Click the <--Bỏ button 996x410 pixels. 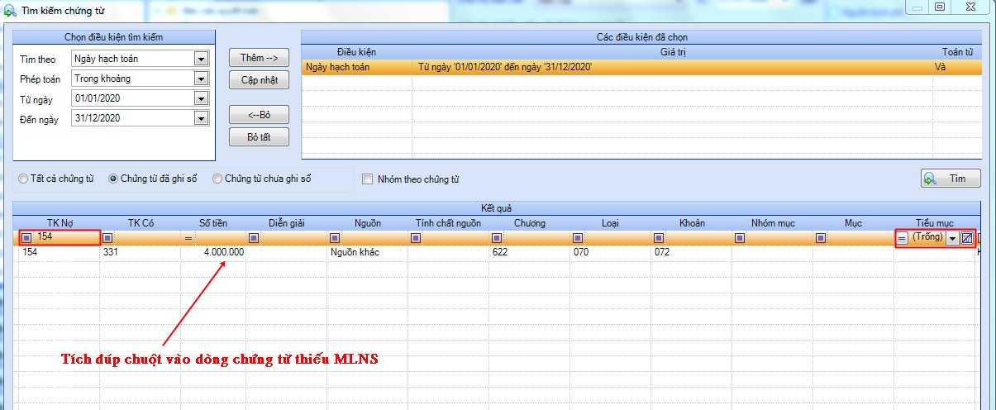click(260, 115)
